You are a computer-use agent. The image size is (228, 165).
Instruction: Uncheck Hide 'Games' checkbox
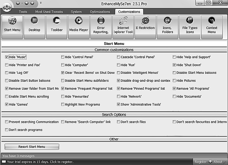click(x=6, y=104)
